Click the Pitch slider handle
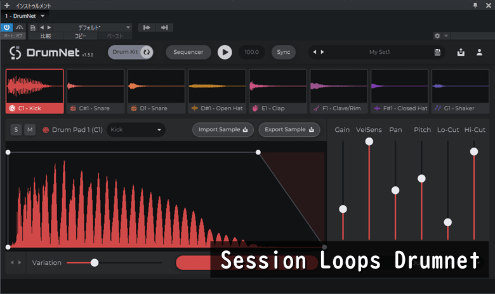Screen dimensions: 495x294 421,179
